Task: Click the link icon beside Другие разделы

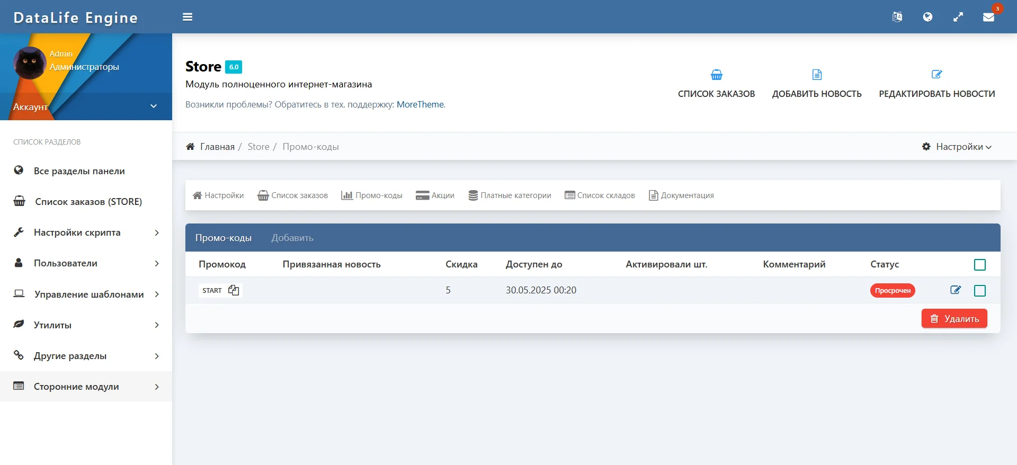Action: tap(19, 355)
